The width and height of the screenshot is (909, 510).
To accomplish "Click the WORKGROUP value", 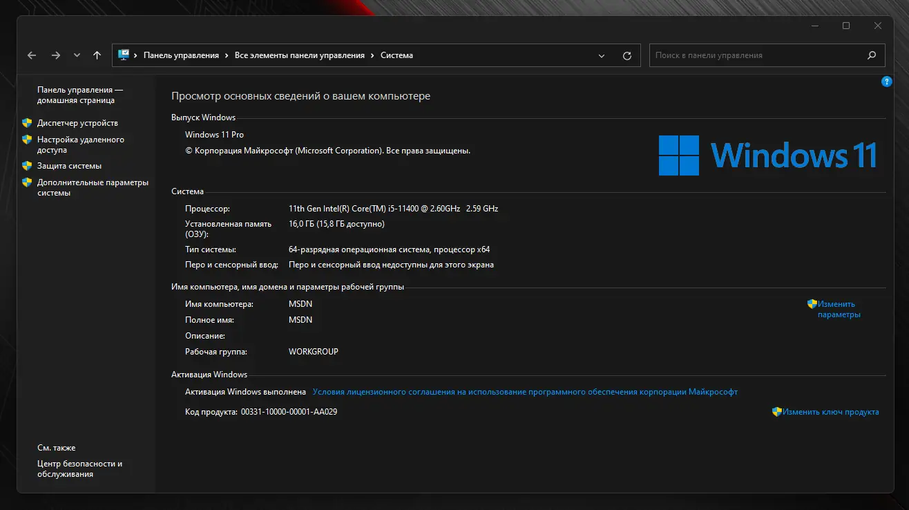I will click(x=314, y=352).
